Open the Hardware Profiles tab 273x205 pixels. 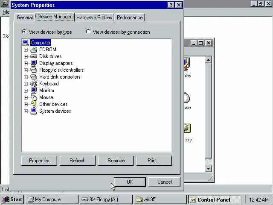94,18
